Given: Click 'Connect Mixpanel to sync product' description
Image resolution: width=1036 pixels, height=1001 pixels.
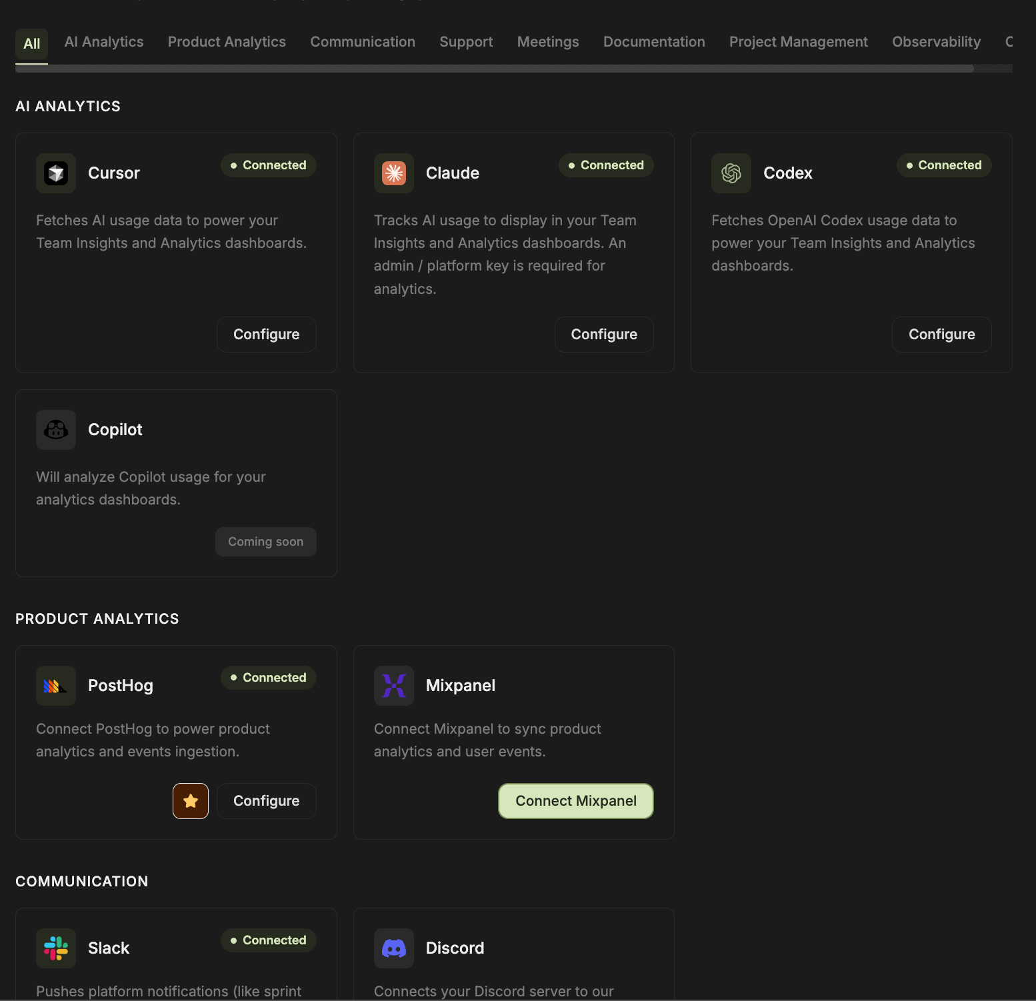Looking at the screenshot, I should pos(487,740).
